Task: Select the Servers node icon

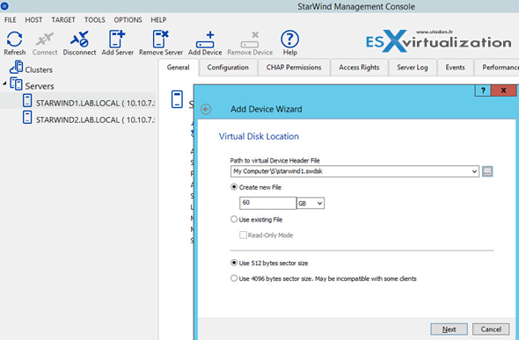Action: pyautogui.click(x=16, y=84)
